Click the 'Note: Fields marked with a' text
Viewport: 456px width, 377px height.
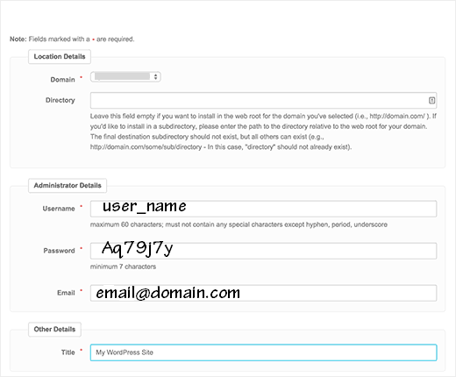[x=50, y=39]
